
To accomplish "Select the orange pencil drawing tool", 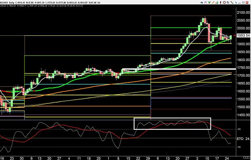I will point(213,2).
